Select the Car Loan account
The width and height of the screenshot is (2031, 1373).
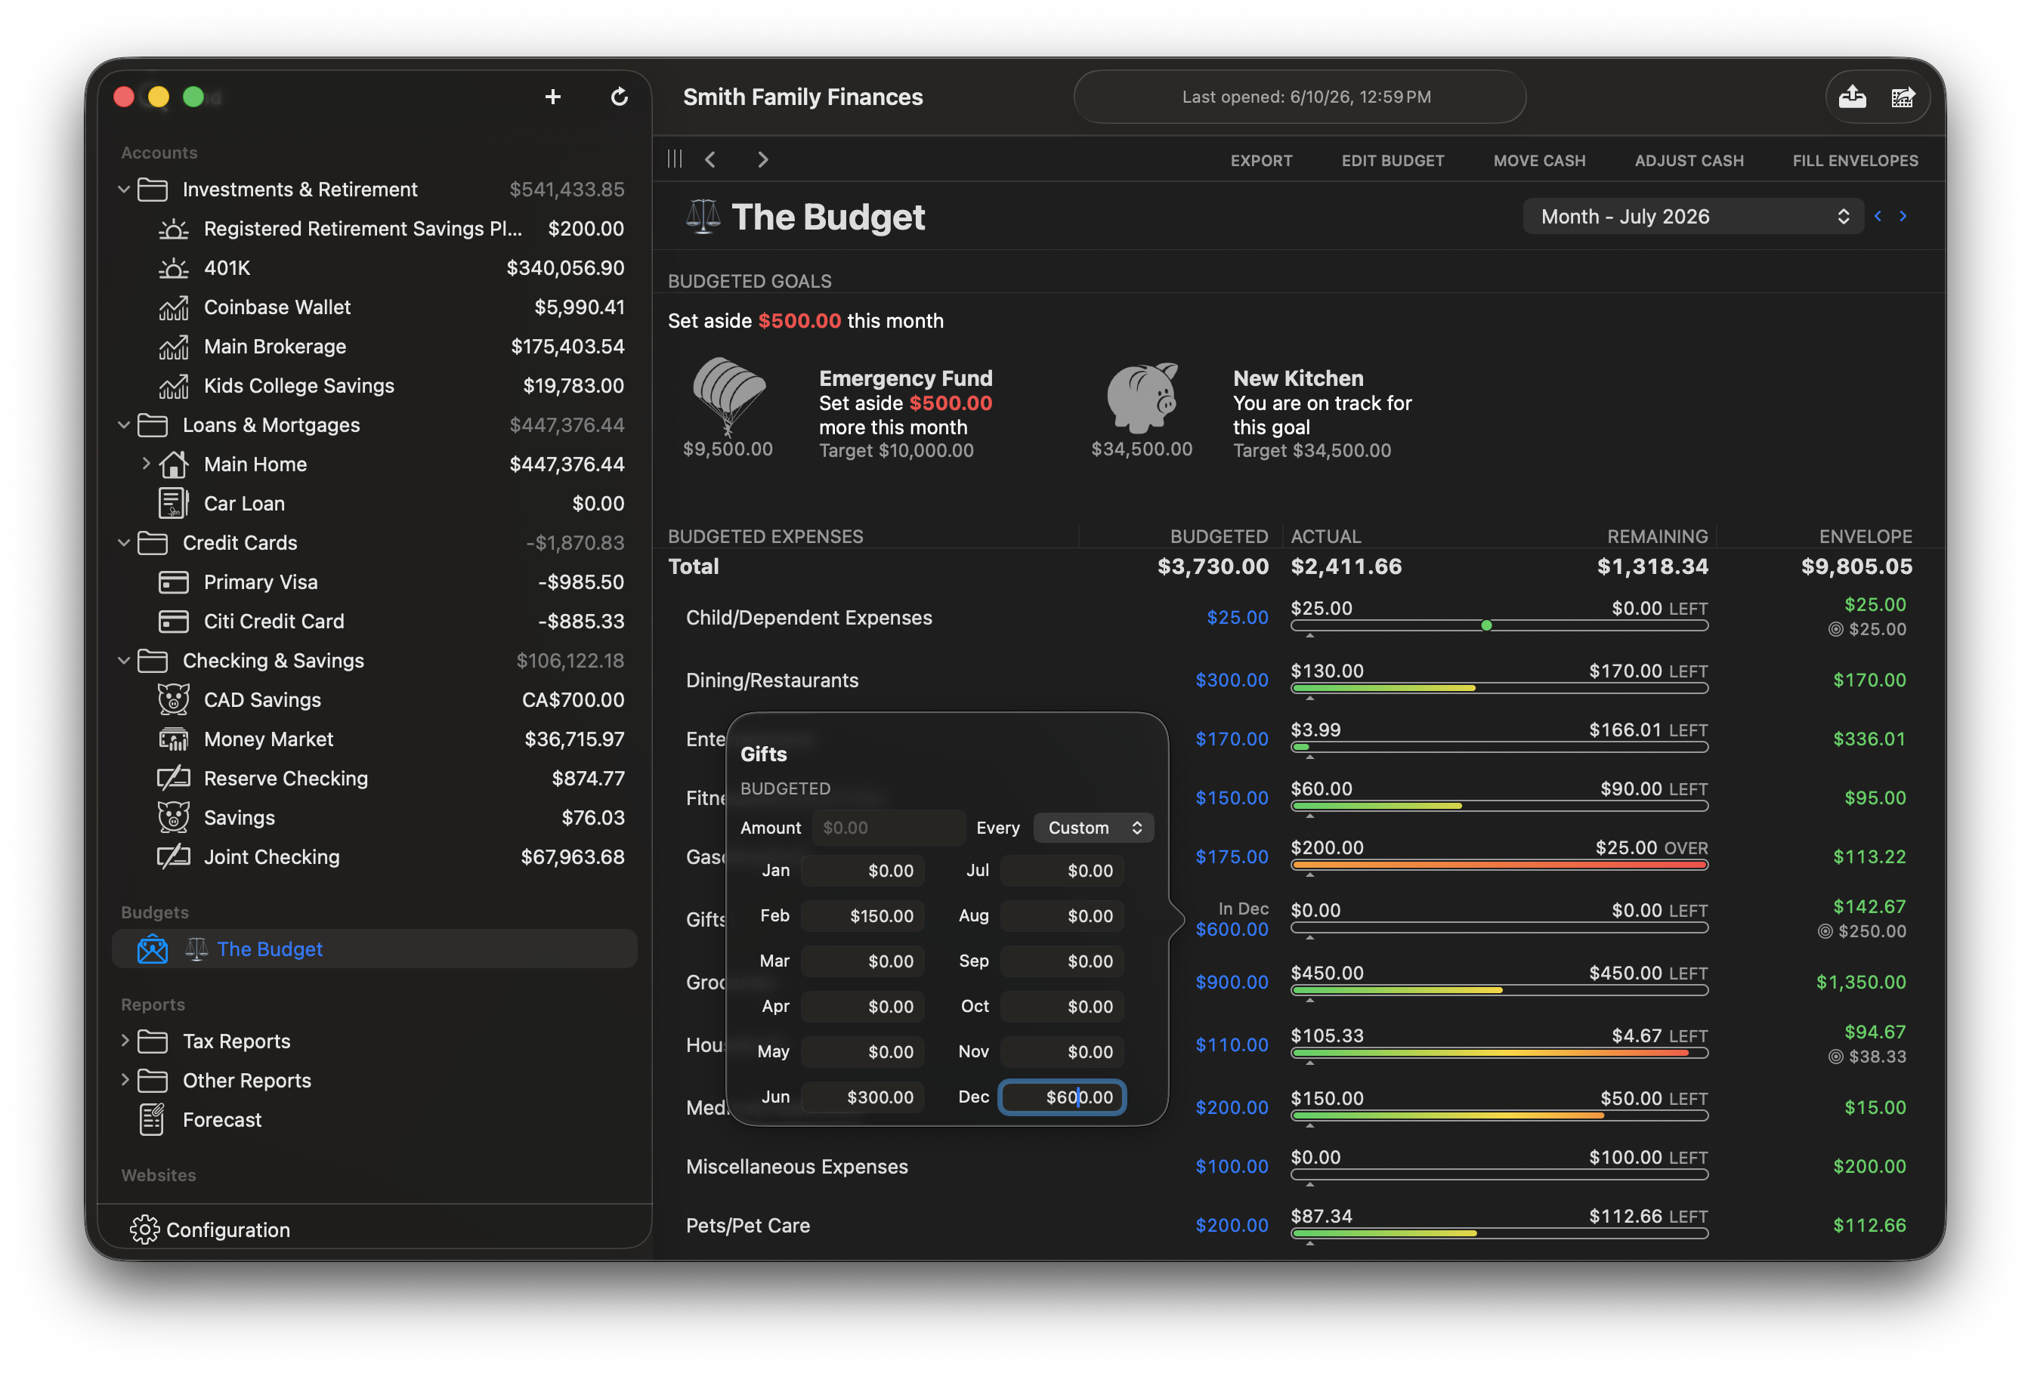click(391, 504)
